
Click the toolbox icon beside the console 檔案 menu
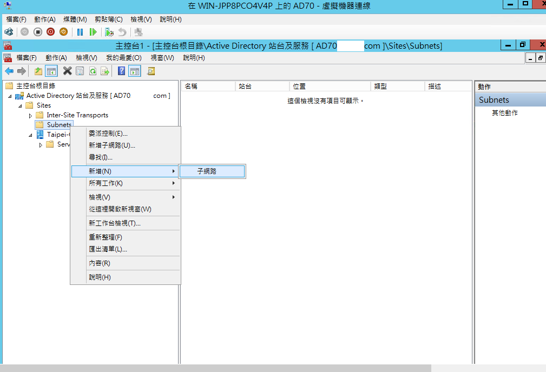(x=8, y=58)
